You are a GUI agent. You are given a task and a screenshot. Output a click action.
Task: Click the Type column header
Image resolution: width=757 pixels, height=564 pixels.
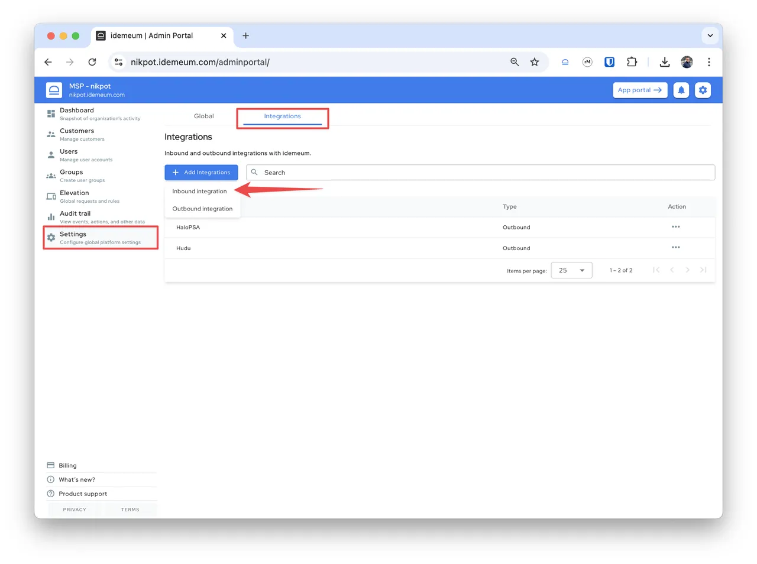pyautogui.click(x=510, y=207)
